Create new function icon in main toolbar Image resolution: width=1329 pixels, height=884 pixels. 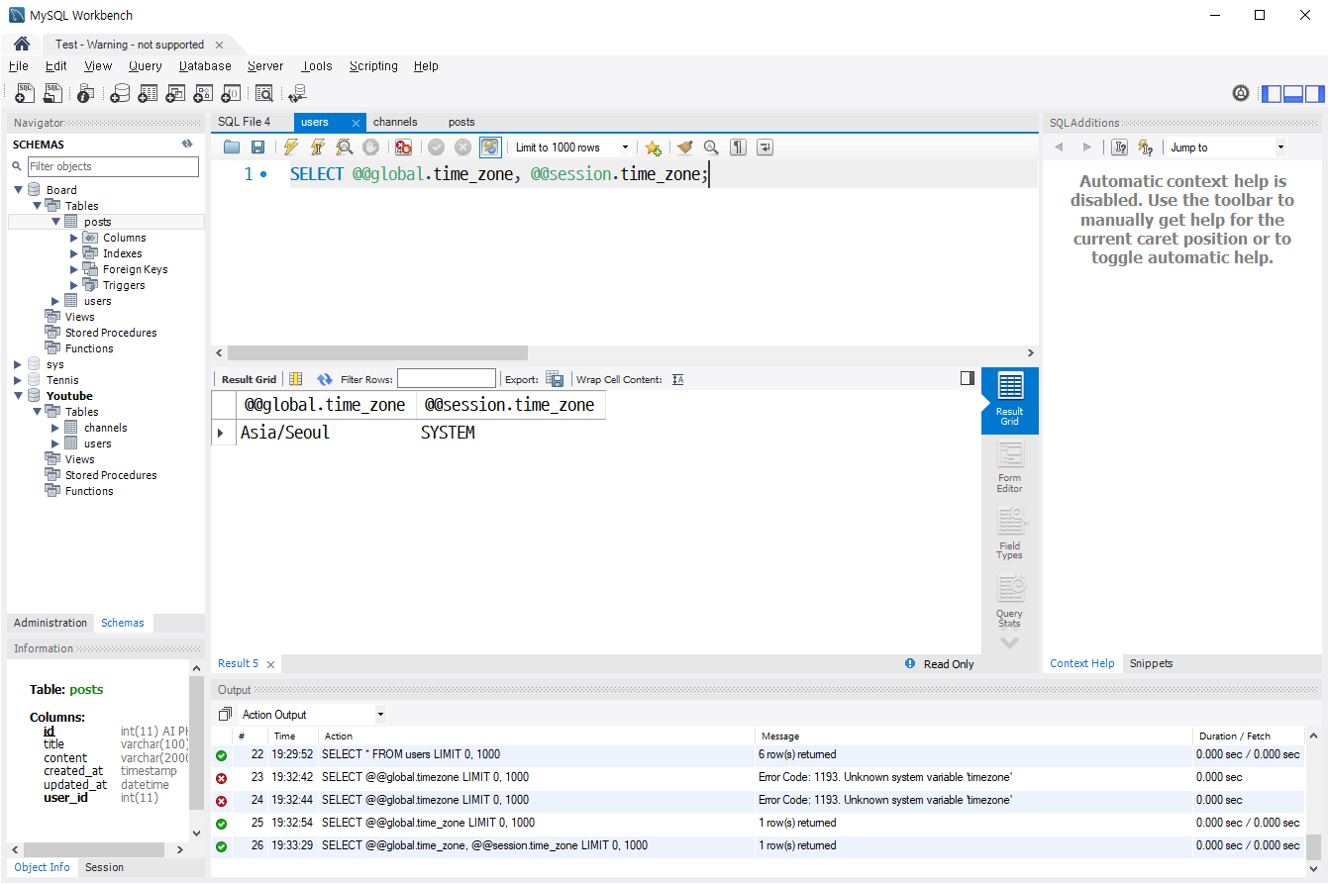point(231,93)
